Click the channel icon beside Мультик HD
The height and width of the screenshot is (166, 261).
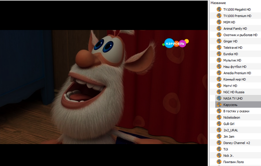(219, 60)
